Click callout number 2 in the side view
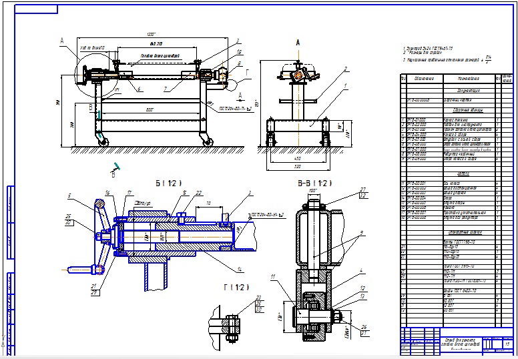 point(346,69)
